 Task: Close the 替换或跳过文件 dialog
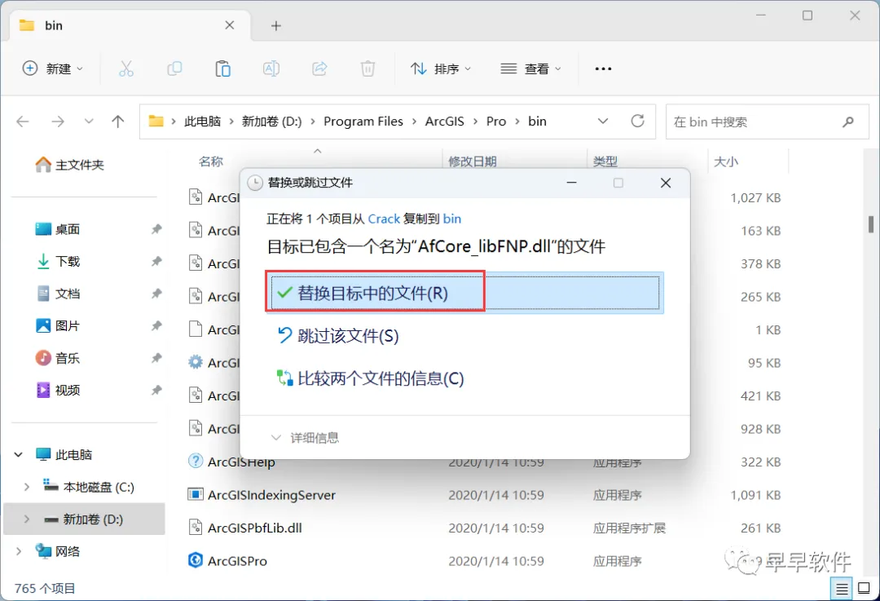coord(666,183)
